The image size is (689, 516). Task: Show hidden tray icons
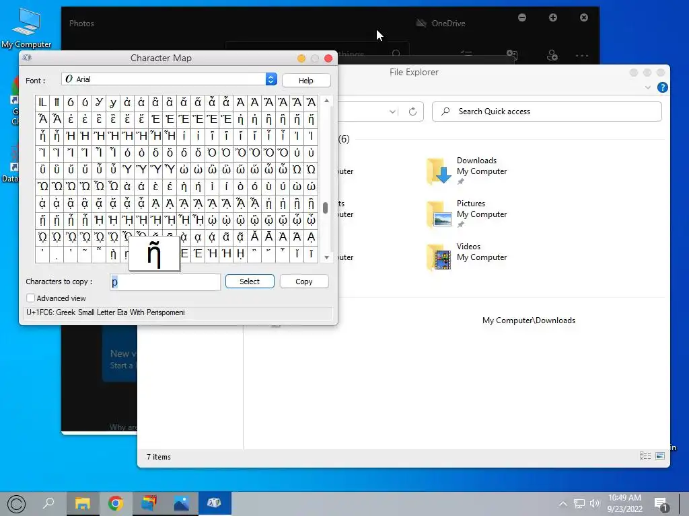click(563, 504)
